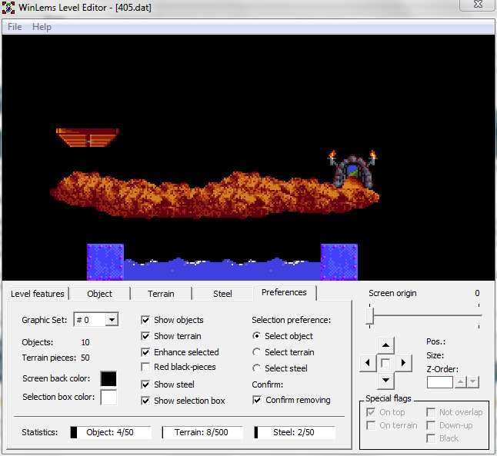Close the WinLems Level Editor window
Viewport: 497px width, 456px height.
pos(478,5)
